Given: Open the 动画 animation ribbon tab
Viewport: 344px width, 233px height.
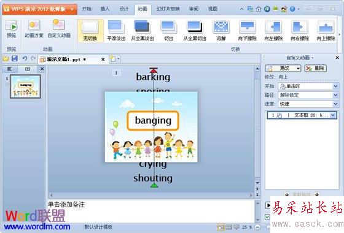Looking at the screenshot, I should 143,9.
